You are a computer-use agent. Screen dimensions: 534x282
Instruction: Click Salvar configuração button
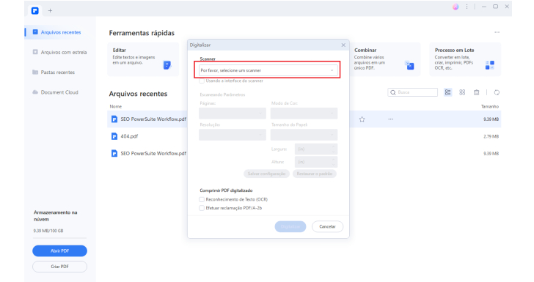click(266, 174)
